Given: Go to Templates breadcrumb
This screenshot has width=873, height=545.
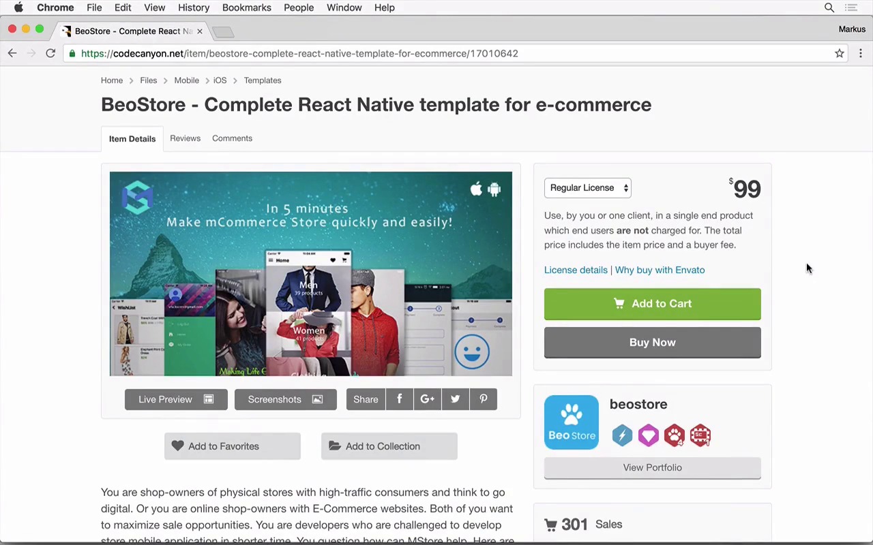Looking at the screenshot, I should click(263, 80).
